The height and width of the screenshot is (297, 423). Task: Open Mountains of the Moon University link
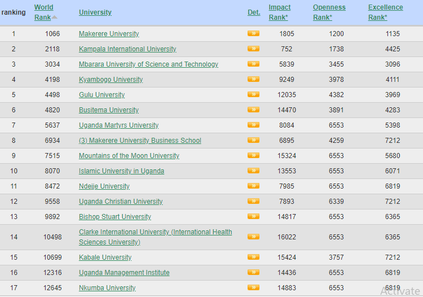(129, 156)
